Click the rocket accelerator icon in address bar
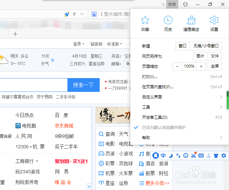This screenshot has width=229, height=190. click(x=67, y=14)
